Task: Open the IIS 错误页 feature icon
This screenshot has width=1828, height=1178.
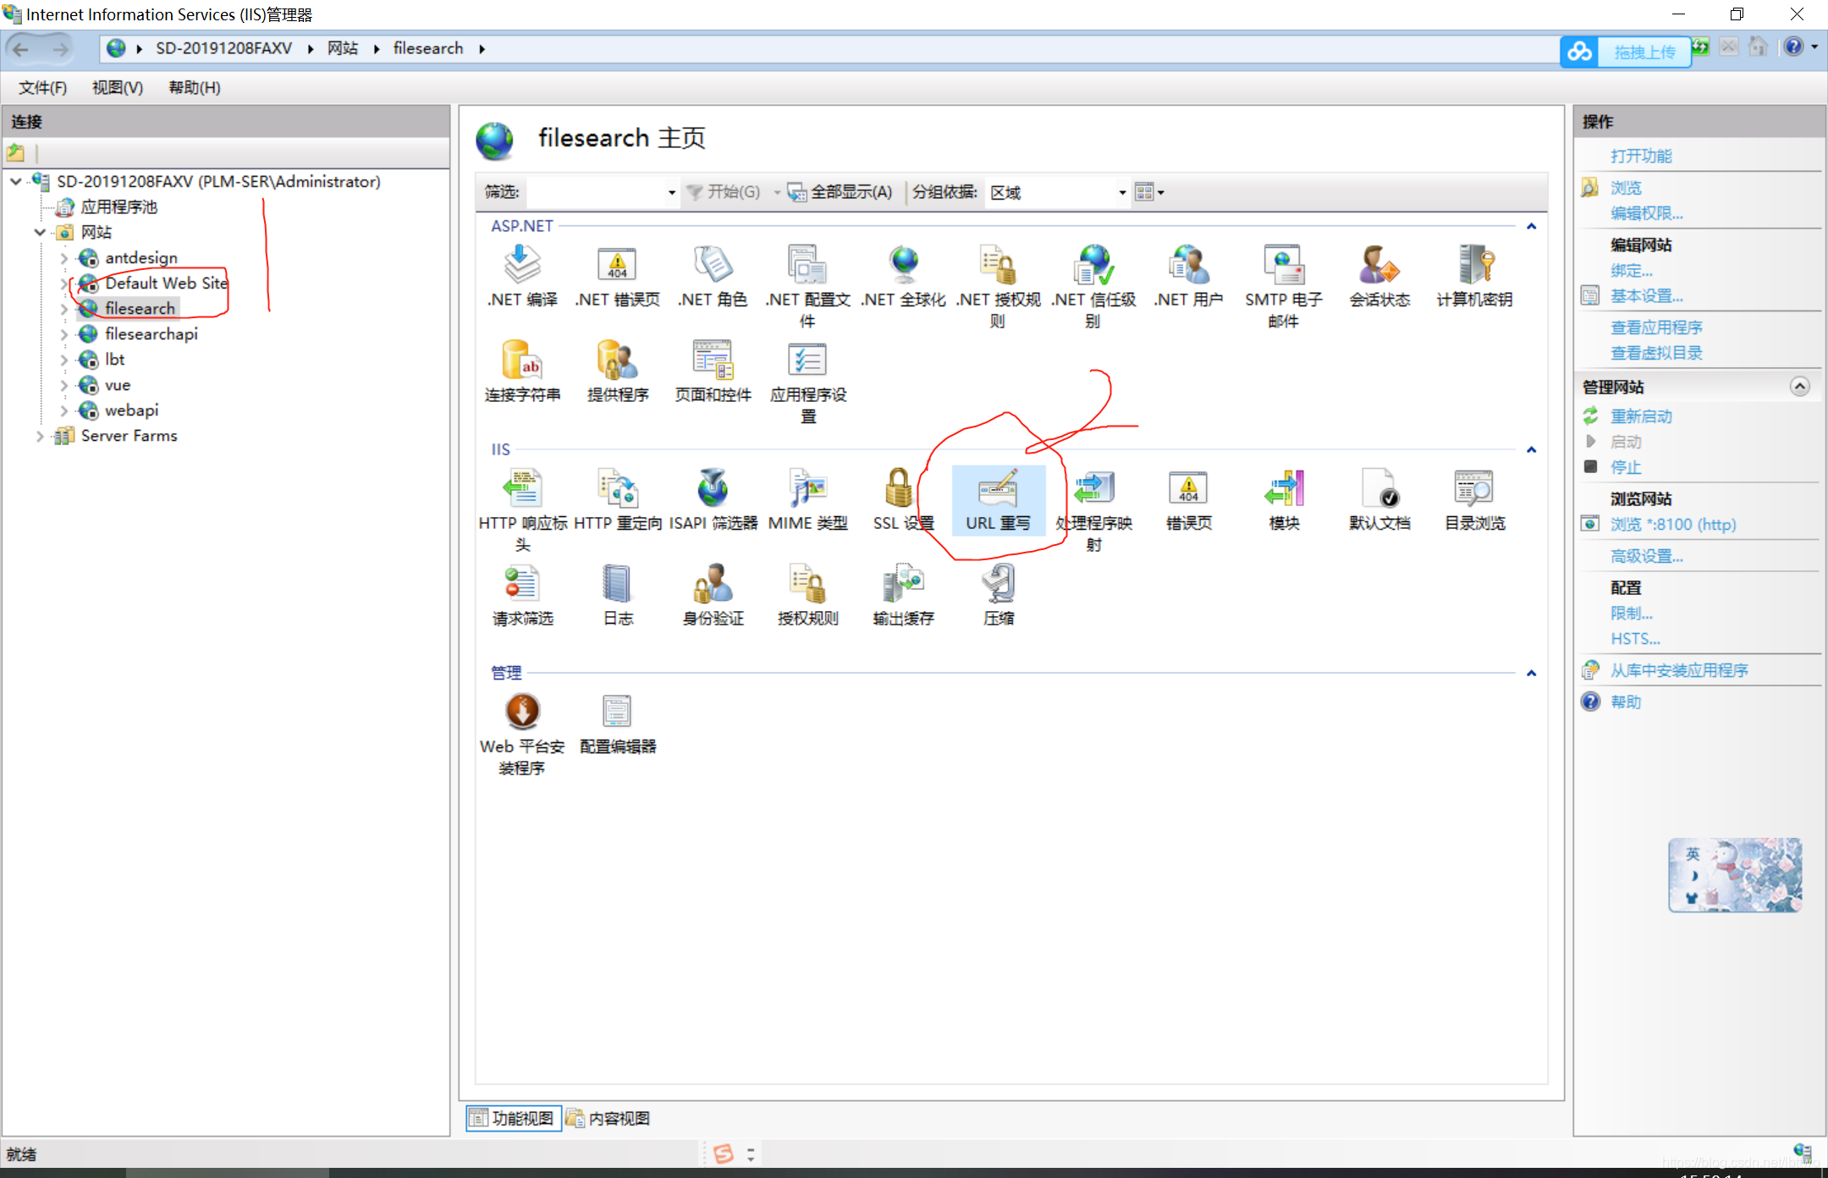Action: point(1188,499)
